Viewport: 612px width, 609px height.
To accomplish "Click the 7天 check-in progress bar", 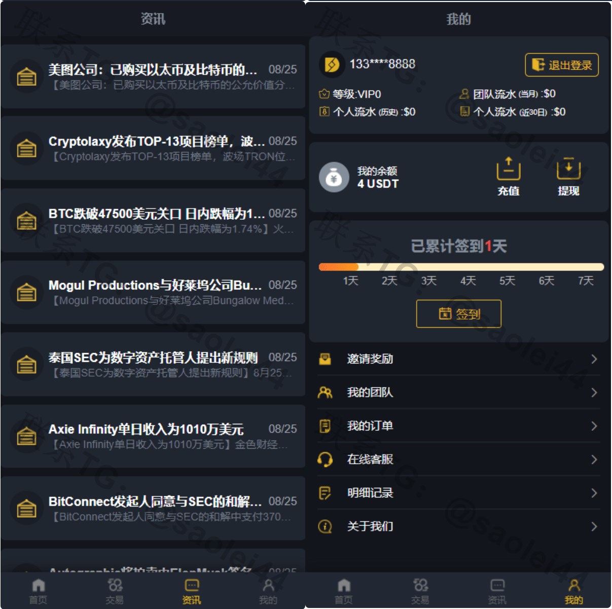I will 461,267.
